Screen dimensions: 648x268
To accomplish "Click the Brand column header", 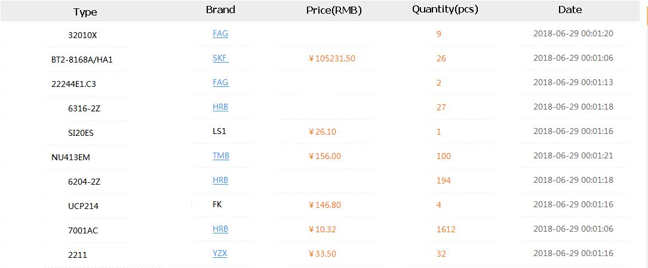I will [x=220, y=10].
